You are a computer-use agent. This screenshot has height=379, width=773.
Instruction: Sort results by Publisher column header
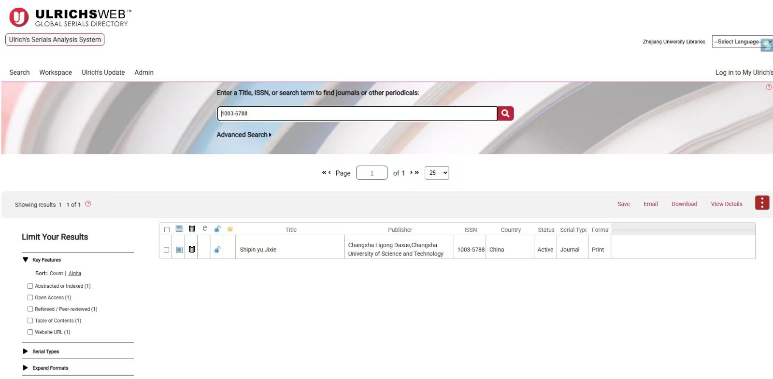(400, 230)
